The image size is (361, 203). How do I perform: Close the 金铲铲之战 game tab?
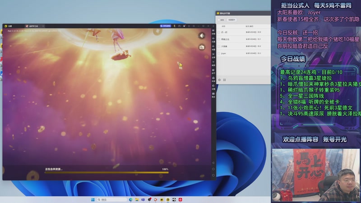(x=43, y=26)
